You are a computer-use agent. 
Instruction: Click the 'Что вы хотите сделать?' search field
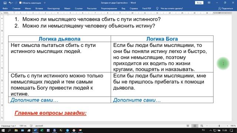(171, 8)
